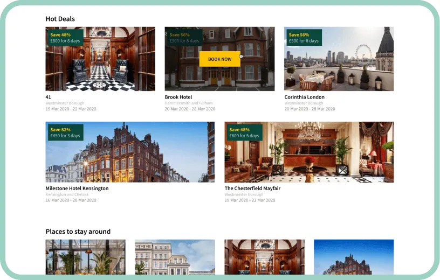The width and height of the screenshot is (440, 280).
Task: Open The Chesterfield Mayfair title
Action: 252,188
